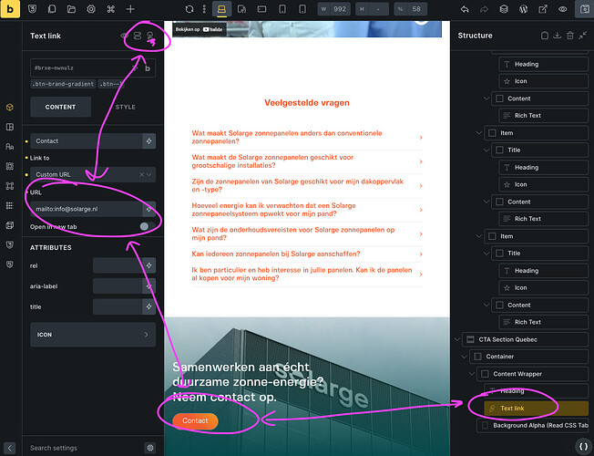Open the curly braces code icon

click(x=584, y=445)
